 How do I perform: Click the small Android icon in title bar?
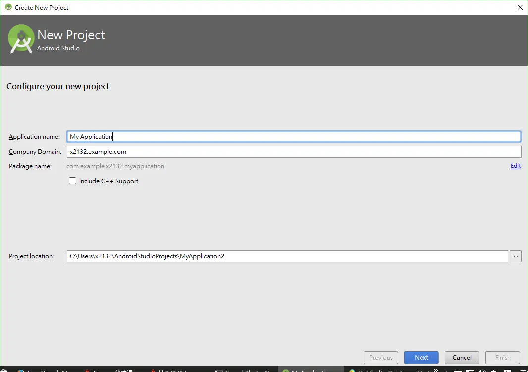click(x=8, y=7)
